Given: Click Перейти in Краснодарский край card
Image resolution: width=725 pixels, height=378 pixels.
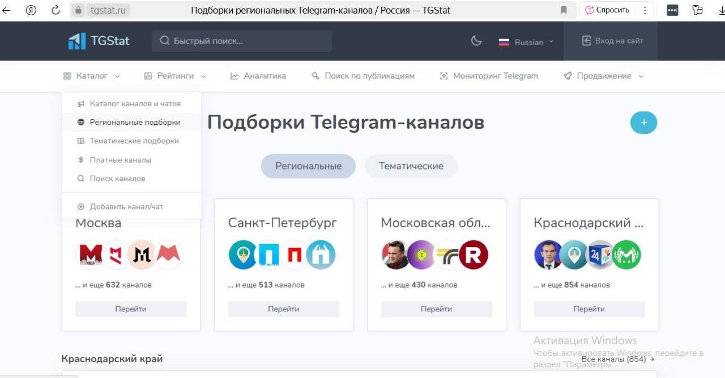Looking at the screenshot, I should 589,309.
